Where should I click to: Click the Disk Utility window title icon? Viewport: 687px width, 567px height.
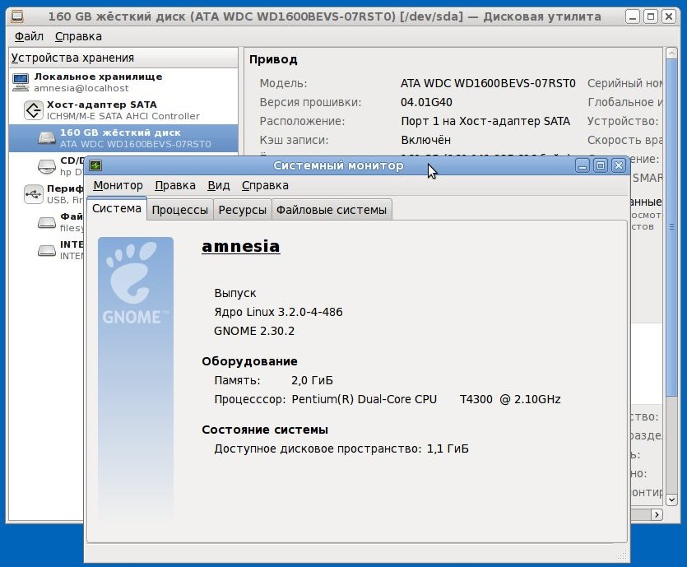click(x=17, y=16)
